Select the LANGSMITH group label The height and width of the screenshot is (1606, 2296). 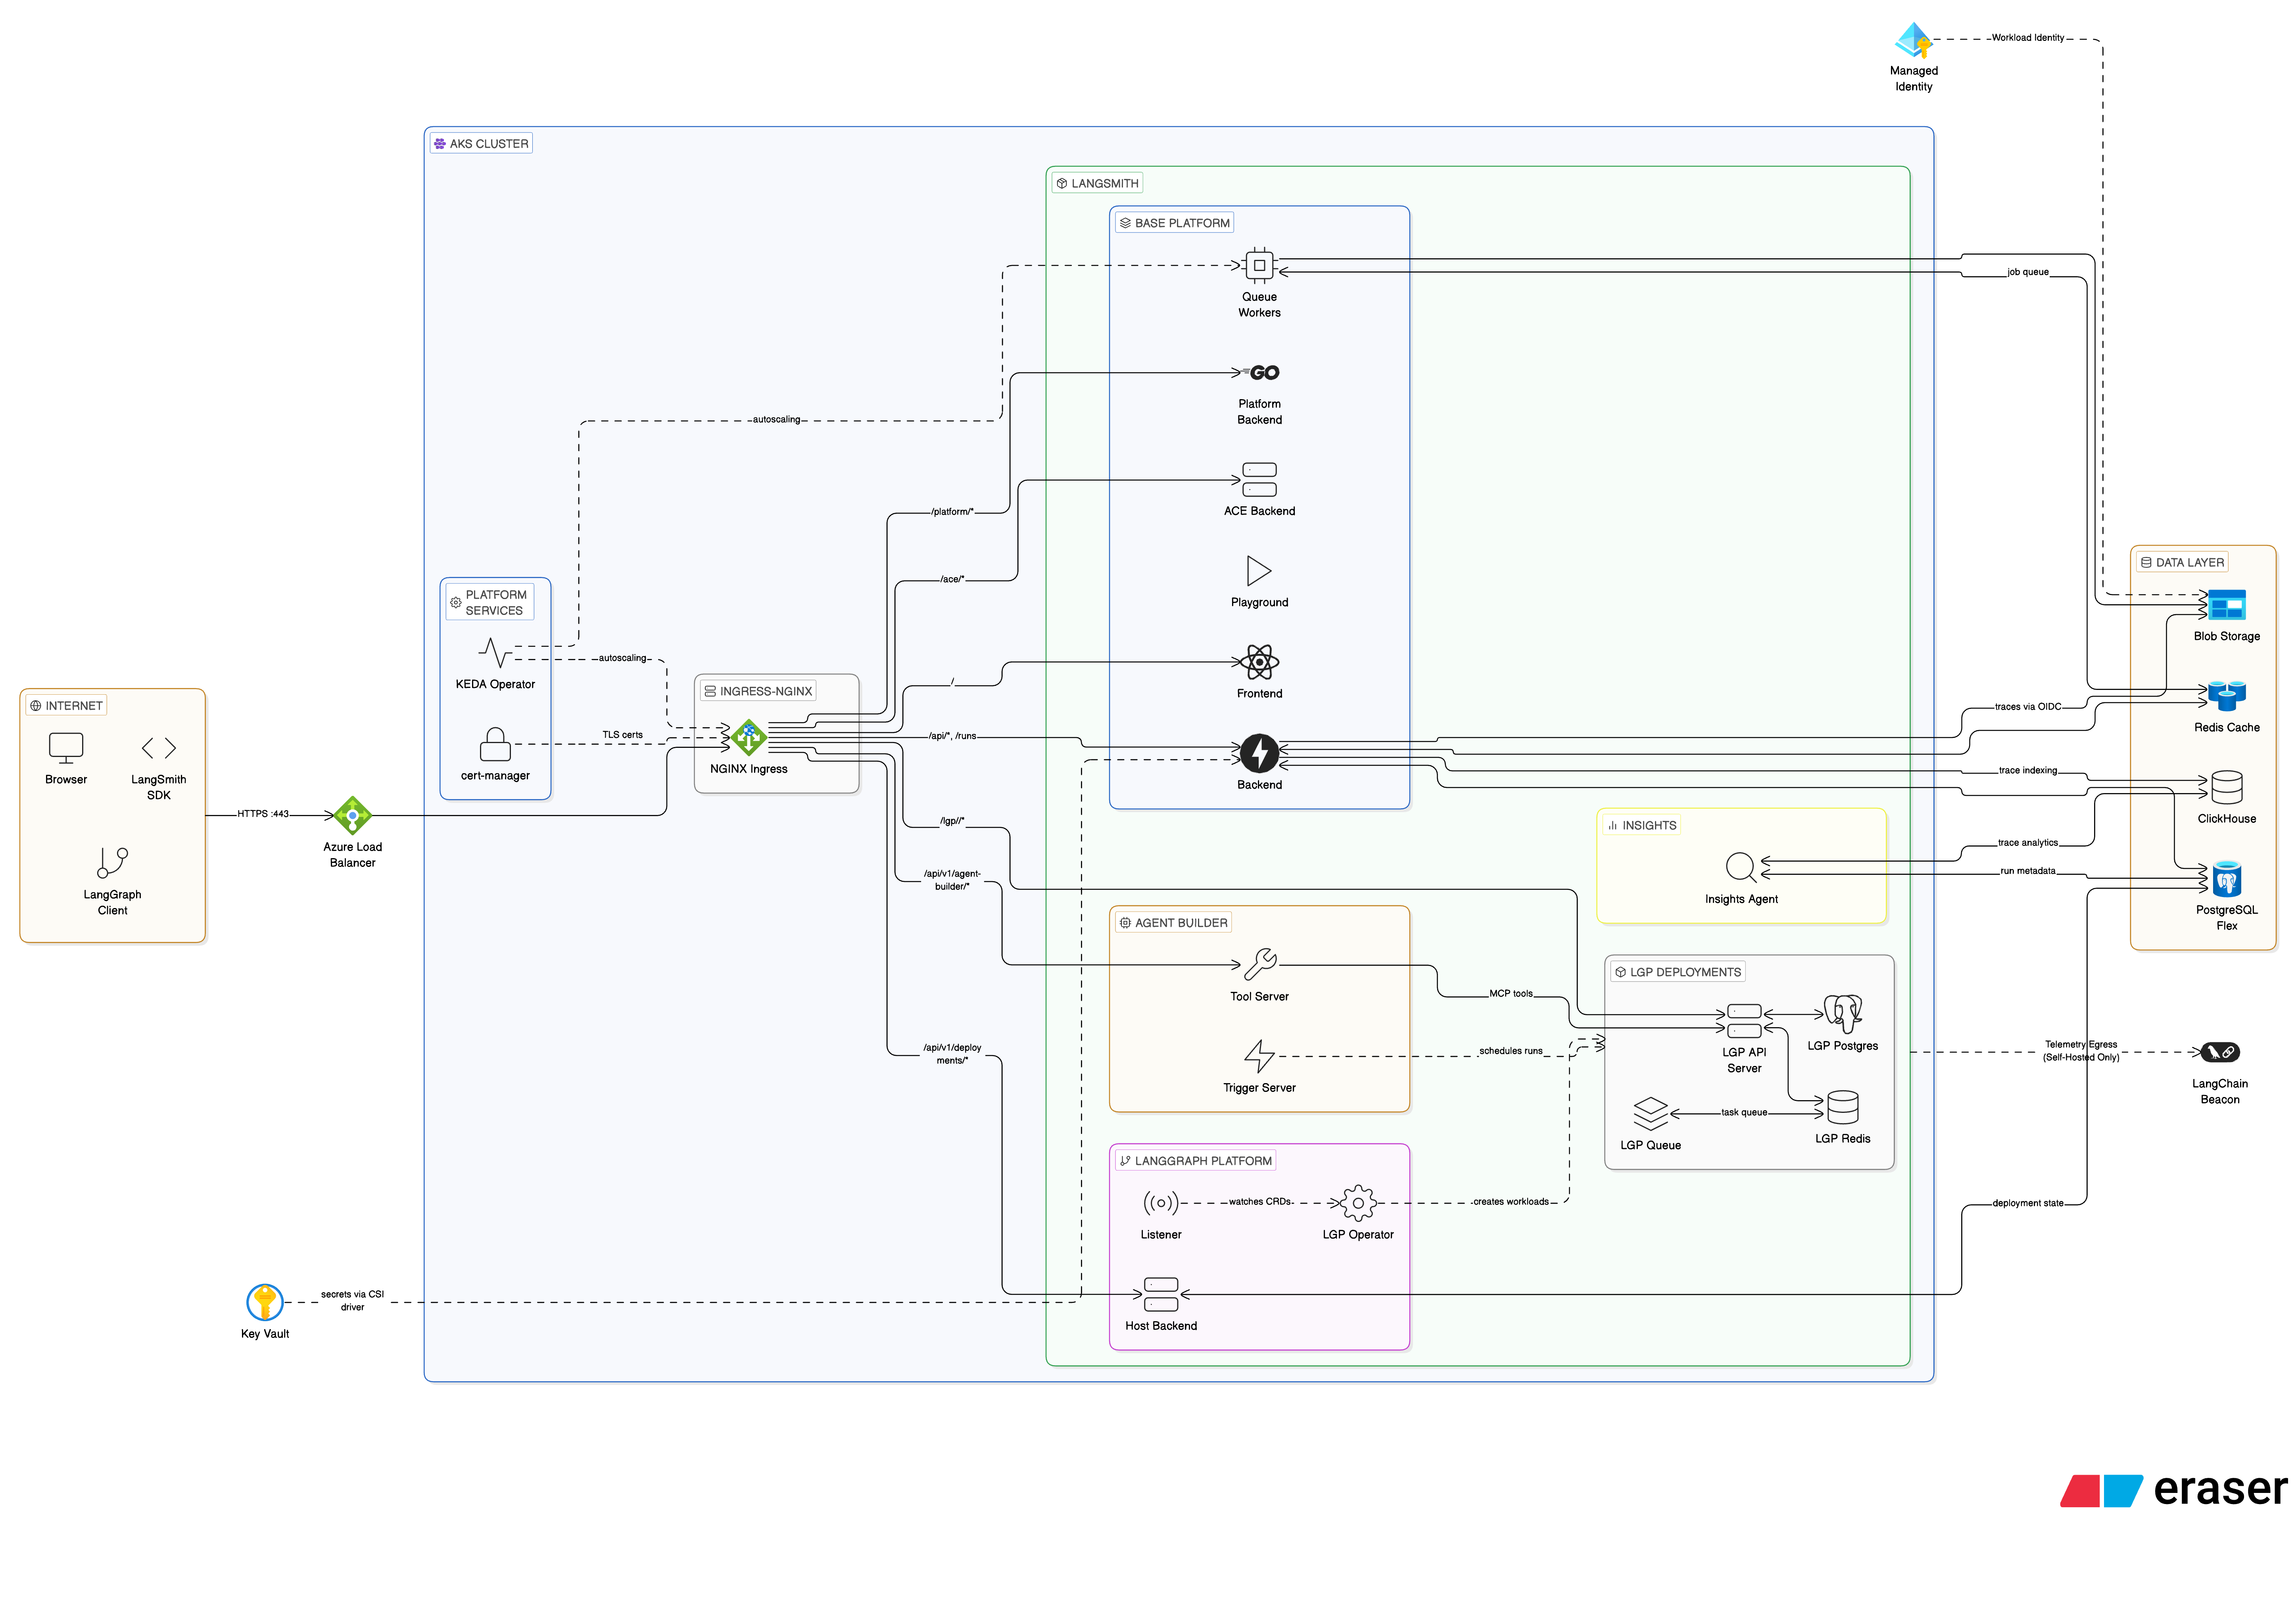pyautogui.click(x=1097, y=183)
